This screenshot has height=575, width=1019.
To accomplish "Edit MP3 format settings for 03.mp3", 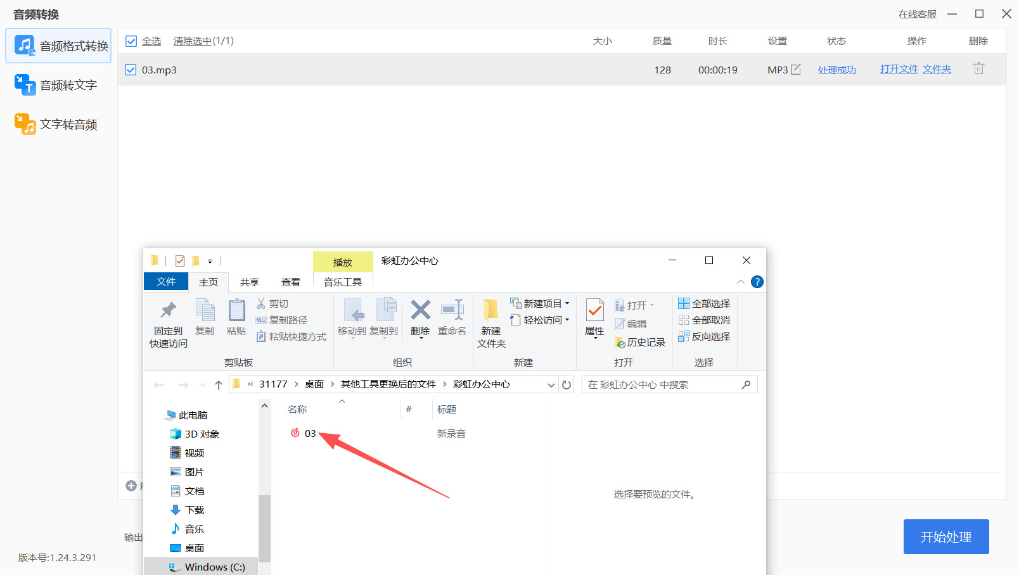I will (x=796, y=70).
